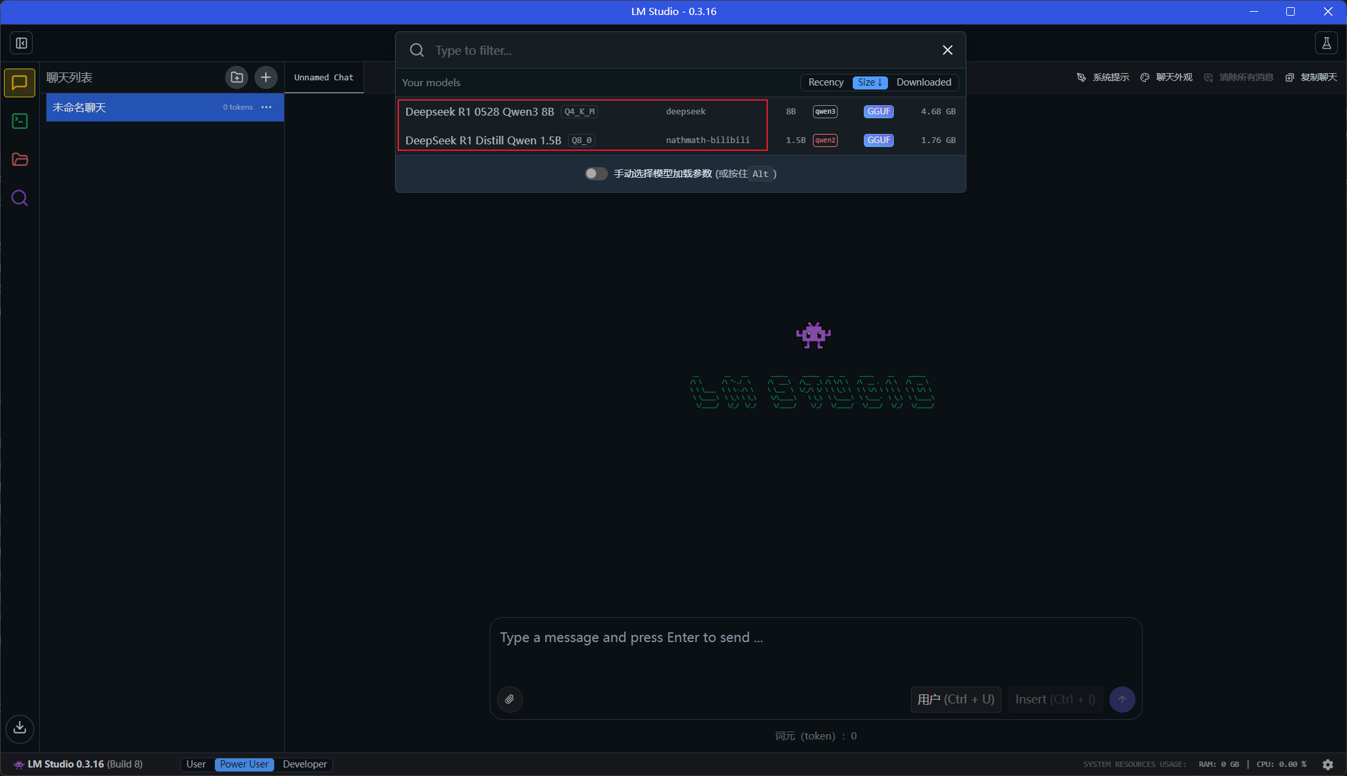
Task: Switch to Power User mode
Action: (x=244, y=764)
